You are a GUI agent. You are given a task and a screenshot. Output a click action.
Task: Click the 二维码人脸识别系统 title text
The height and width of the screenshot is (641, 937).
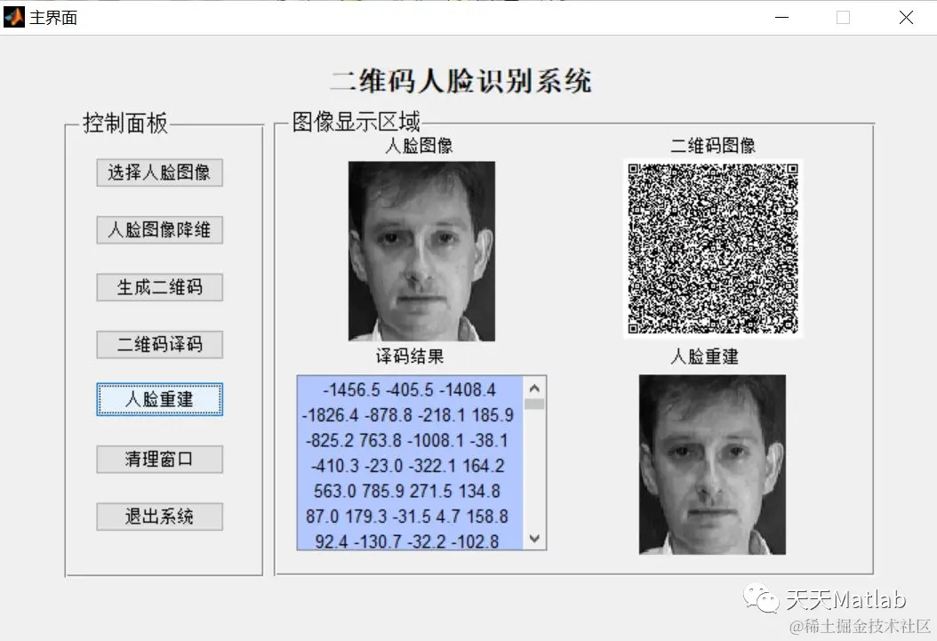460,81
